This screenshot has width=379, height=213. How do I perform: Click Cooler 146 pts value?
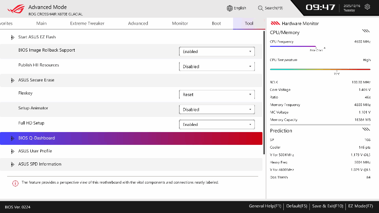pyautogui.click(x=364, y=147)
